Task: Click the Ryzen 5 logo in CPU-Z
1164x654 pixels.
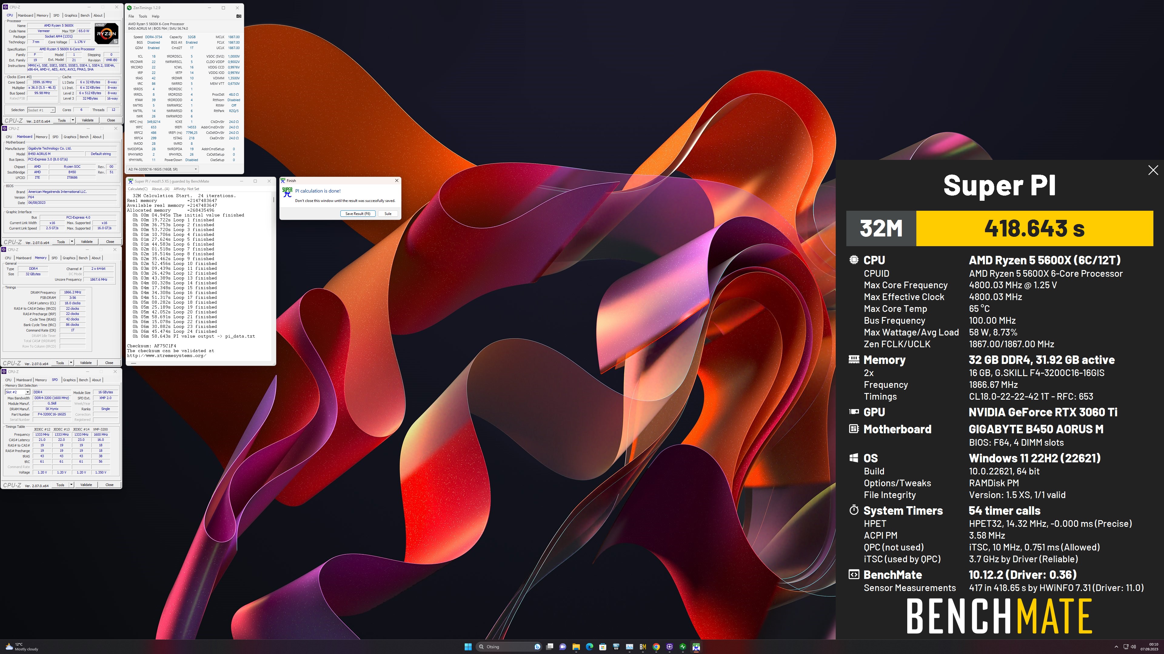Action: coord(107,33)
